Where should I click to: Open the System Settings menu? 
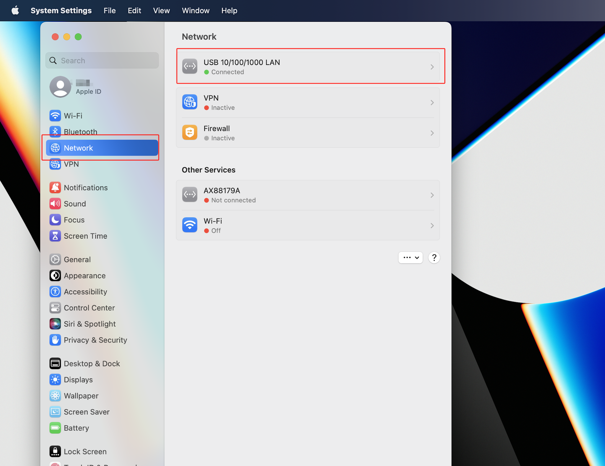click(x=61, y=11)
